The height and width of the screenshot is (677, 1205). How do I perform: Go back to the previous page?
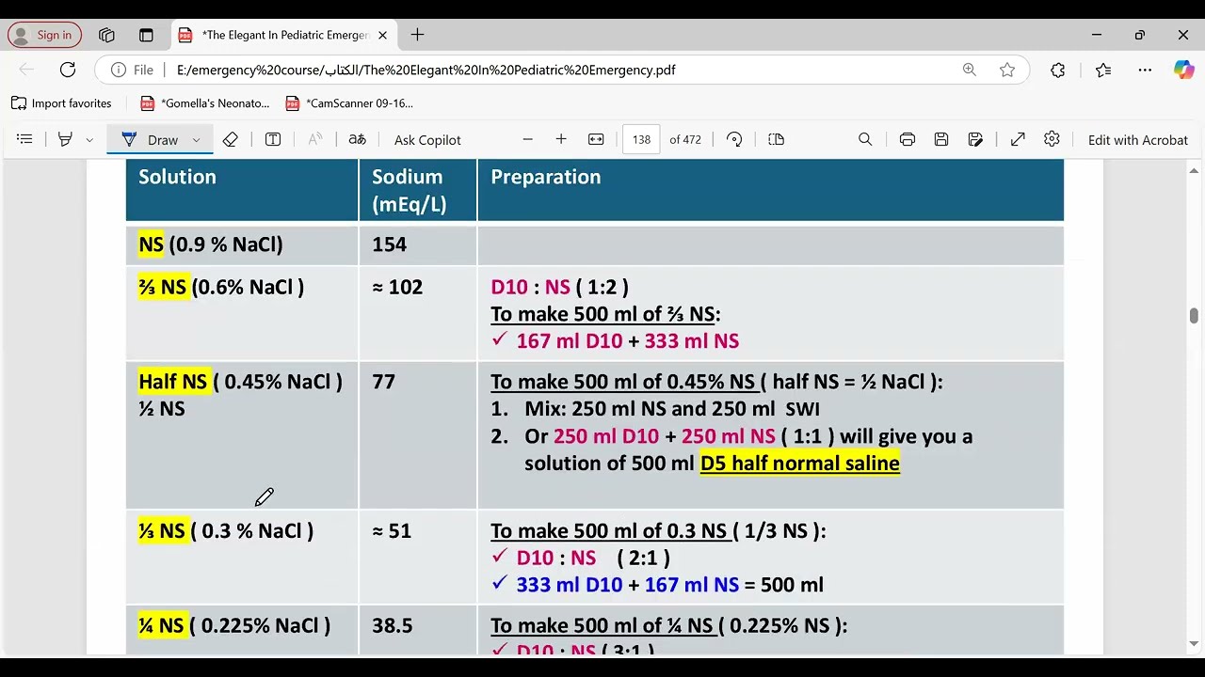click(x=26, y=70)
